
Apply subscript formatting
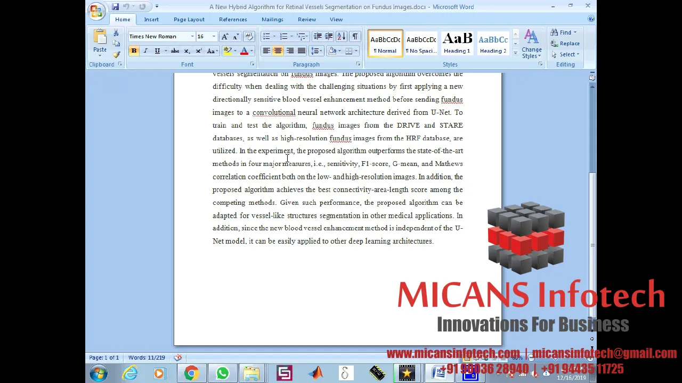[x=186, y=51]
